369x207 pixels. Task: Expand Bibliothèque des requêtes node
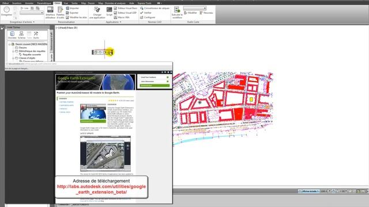(x=13, y=51)
